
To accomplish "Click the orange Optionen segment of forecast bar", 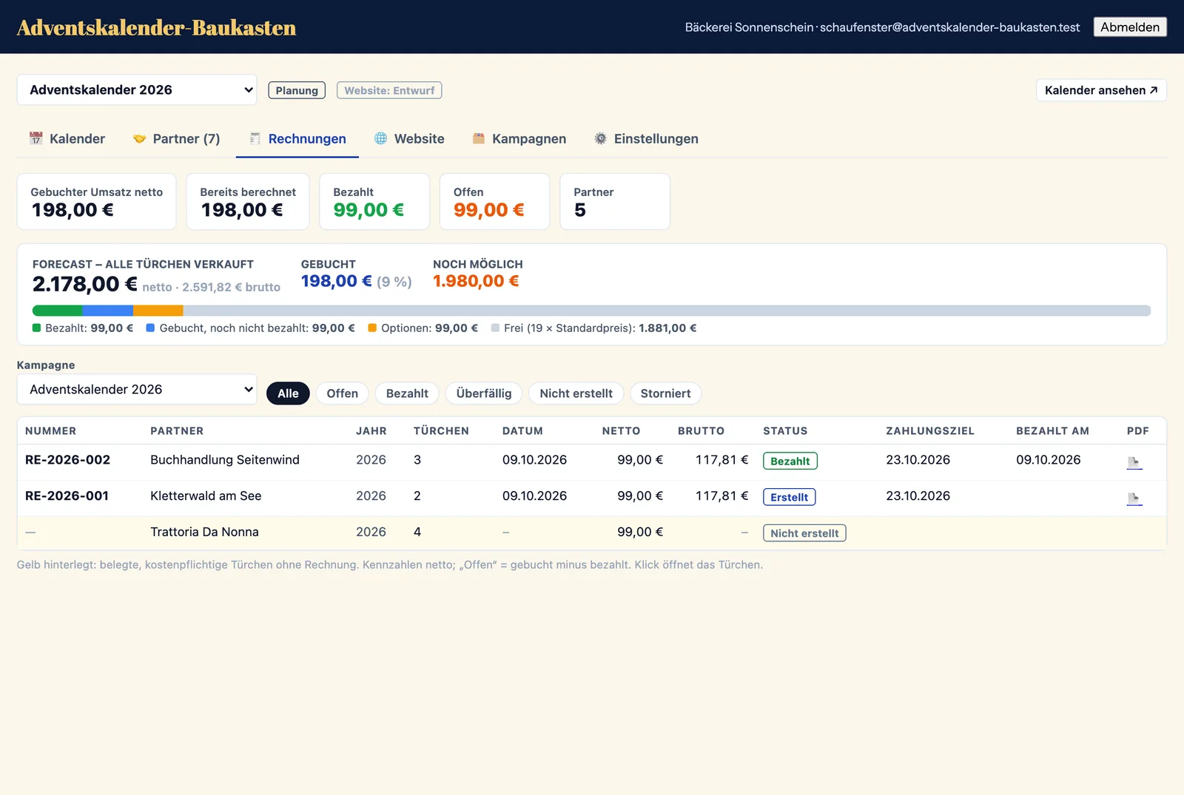I will (x=158, y=311).
